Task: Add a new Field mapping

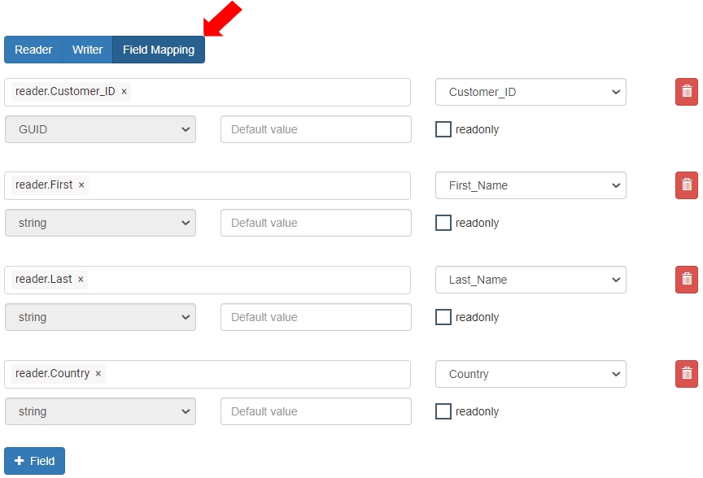Action: pyautogui.click(x=34, y=461)
